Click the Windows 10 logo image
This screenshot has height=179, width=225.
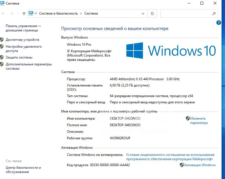tap(171, 51)
